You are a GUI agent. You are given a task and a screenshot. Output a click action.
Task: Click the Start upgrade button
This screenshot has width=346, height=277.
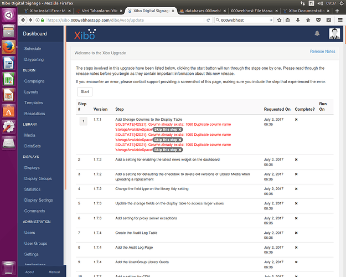(85, 91)
